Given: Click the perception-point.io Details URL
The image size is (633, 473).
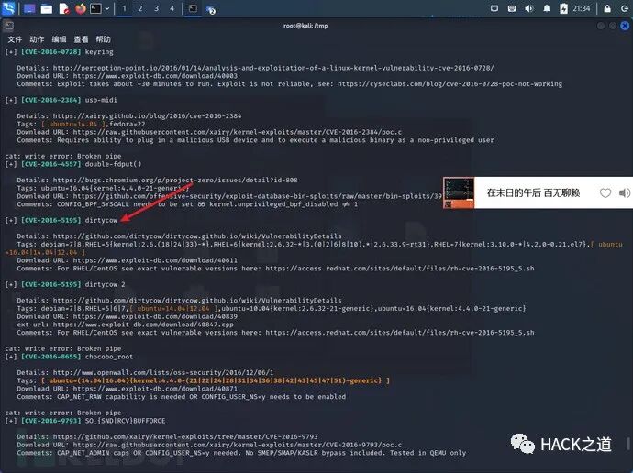Looking at the screenshot, I should (x=273, y=68).
